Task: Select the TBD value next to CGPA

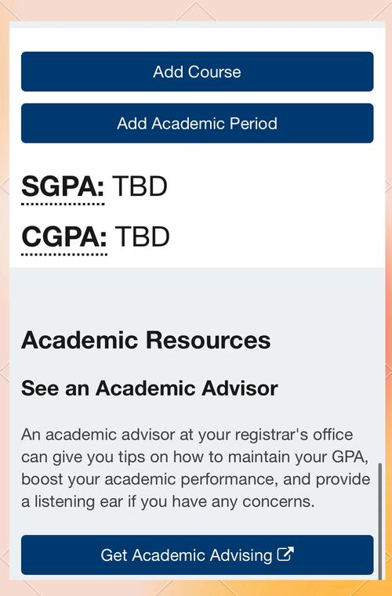Action: pos(142,237)
